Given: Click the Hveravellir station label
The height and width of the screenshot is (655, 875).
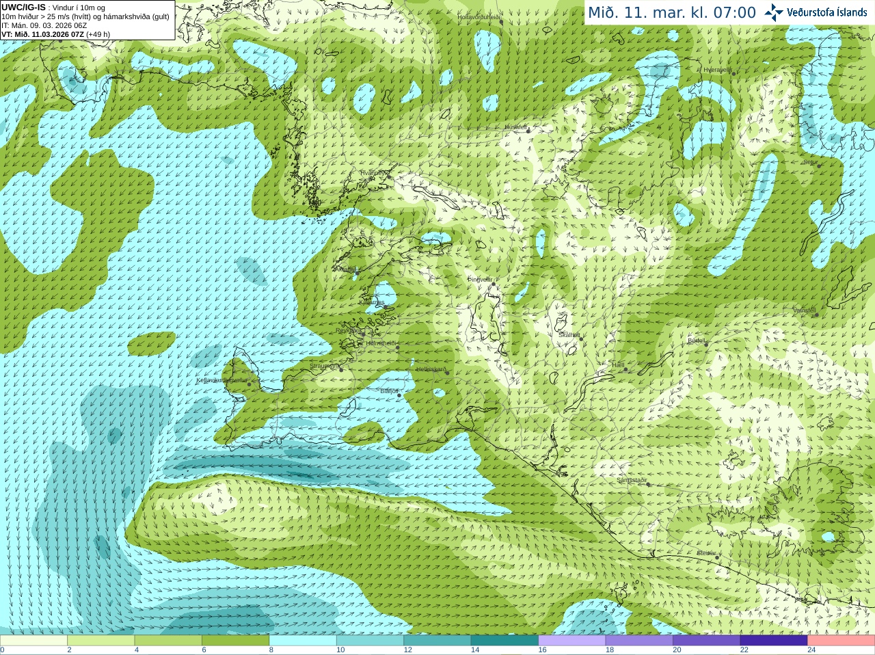Looking at the screenshot, I should tap(717, 70).
